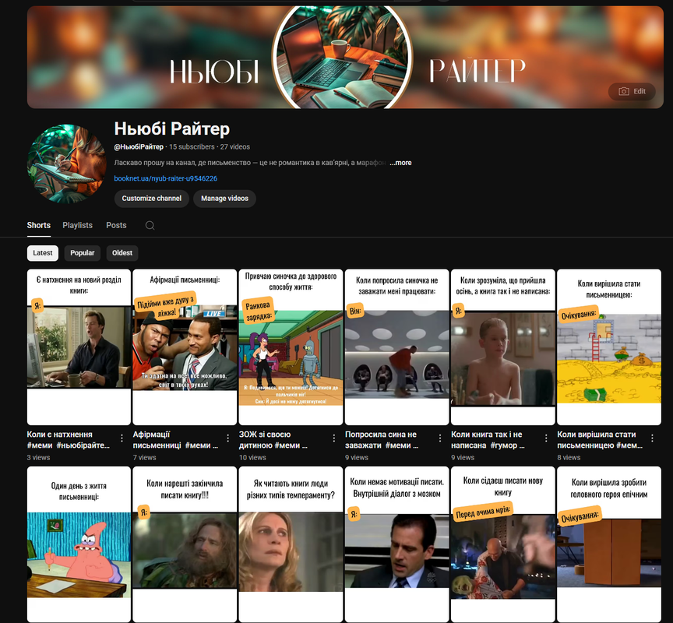
Task: Click title 'Коли вирішила стати письменницею #мем'
Action: pos(600,440)
